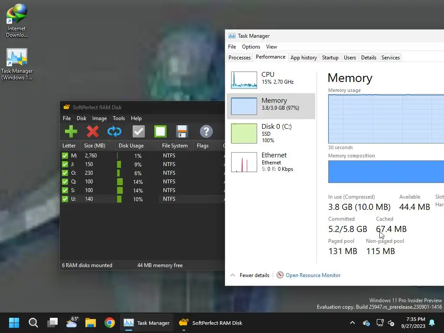Click the question mark Help icon
The image size is (444, 333).
pos(206,131)
